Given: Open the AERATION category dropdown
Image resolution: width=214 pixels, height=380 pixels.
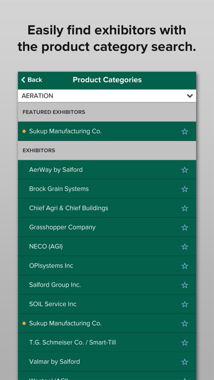Looking at the screenshot, I should pos(107,96).
